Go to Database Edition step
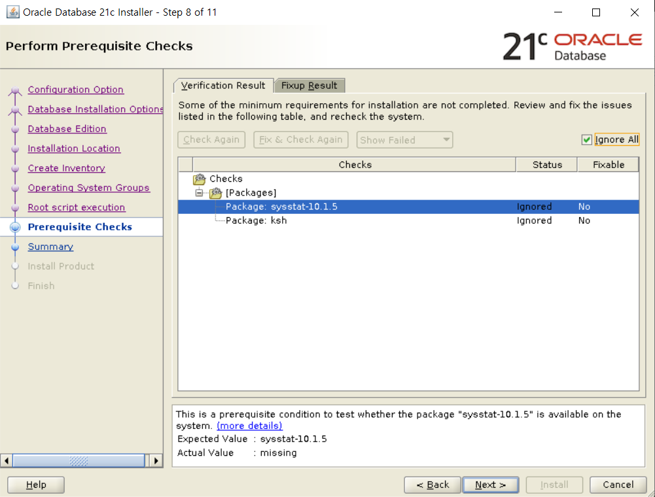The height and width of the screenshot is (497, 655). 67,129
